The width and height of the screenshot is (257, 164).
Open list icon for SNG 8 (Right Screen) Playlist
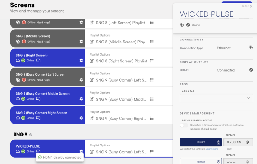pos(152,61)
